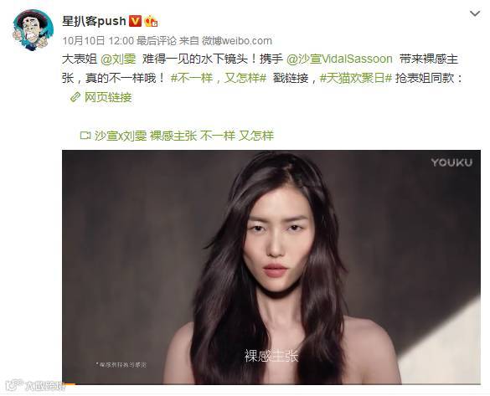Open hashtag #天猫欢聚日#
The image size is (490, 396).
click(356, 78)
